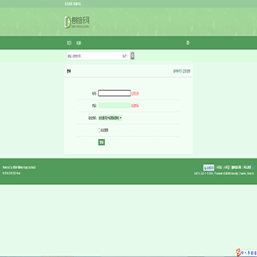Viewport: 257px width, 257px height.
Task: Click the first link in the top-left utility bar
Action: (x=69, y=4)
